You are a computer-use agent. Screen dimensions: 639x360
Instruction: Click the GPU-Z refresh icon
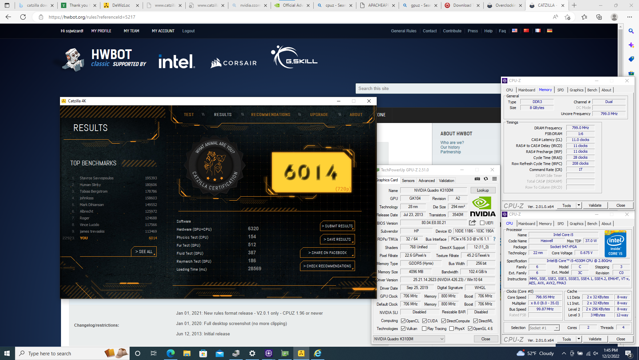tap(486, 179)
